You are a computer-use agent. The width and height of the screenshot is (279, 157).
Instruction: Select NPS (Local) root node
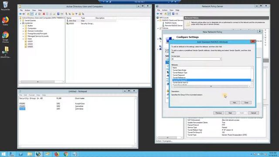pyautogui.click(x=164, y=18)
